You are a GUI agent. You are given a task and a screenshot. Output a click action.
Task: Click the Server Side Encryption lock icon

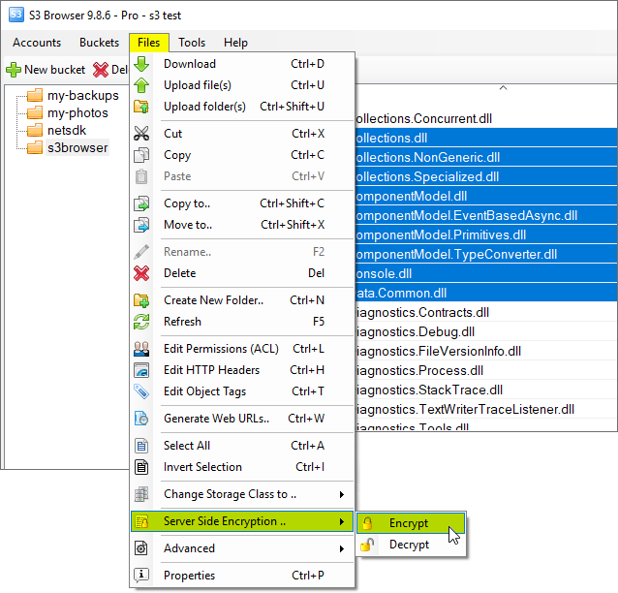(x=141, y=521)
